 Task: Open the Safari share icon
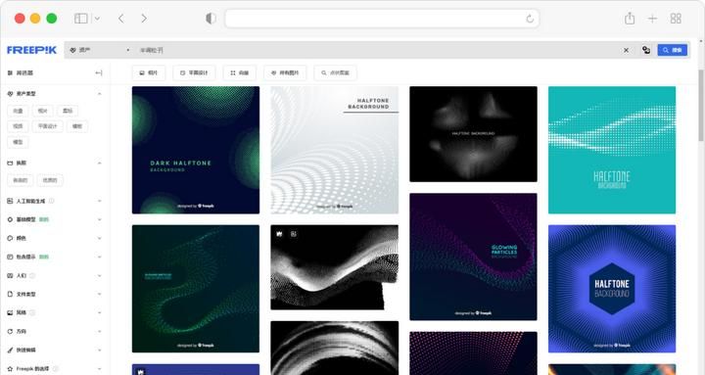[630, 19]
